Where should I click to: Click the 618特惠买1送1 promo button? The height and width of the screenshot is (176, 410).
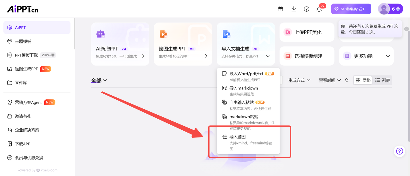coord(351,9)
